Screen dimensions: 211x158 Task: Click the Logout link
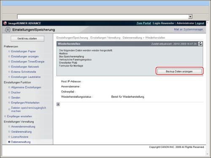[x=200, y=23]
